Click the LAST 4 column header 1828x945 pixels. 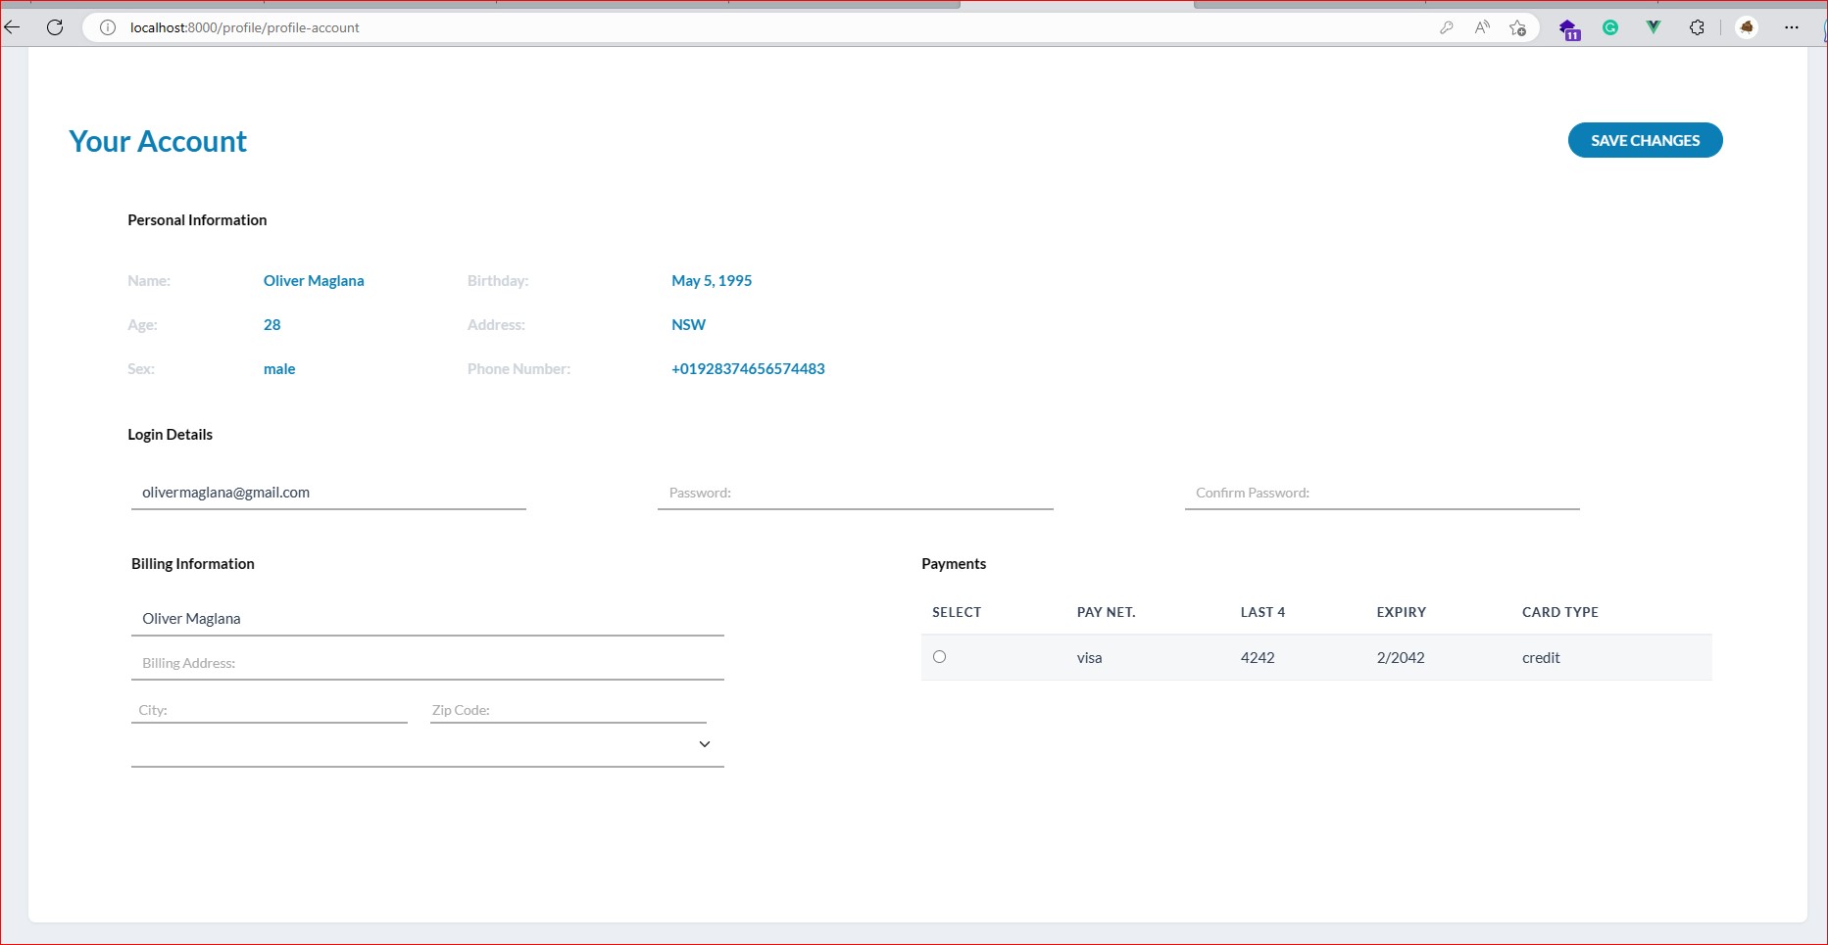1262,612
